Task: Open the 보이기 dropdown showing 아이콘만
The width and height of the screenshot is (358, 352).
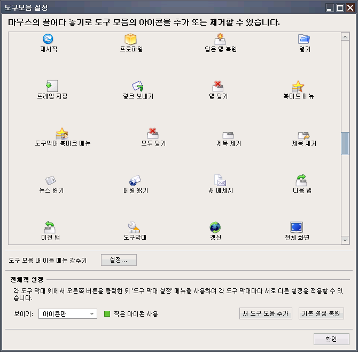Action: (68, 313)
